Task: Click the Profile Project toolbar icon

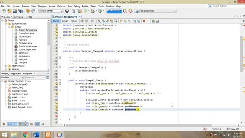Action: (x=100, y=11)
